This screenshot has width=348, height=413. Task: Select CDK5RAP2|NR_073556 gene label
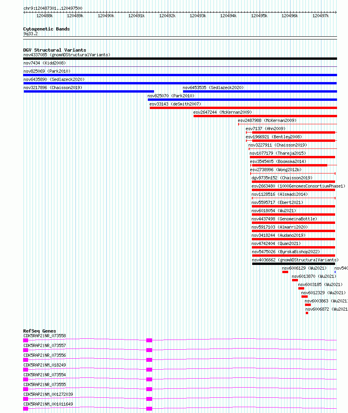pyautogui.click(x=45, y=355)
